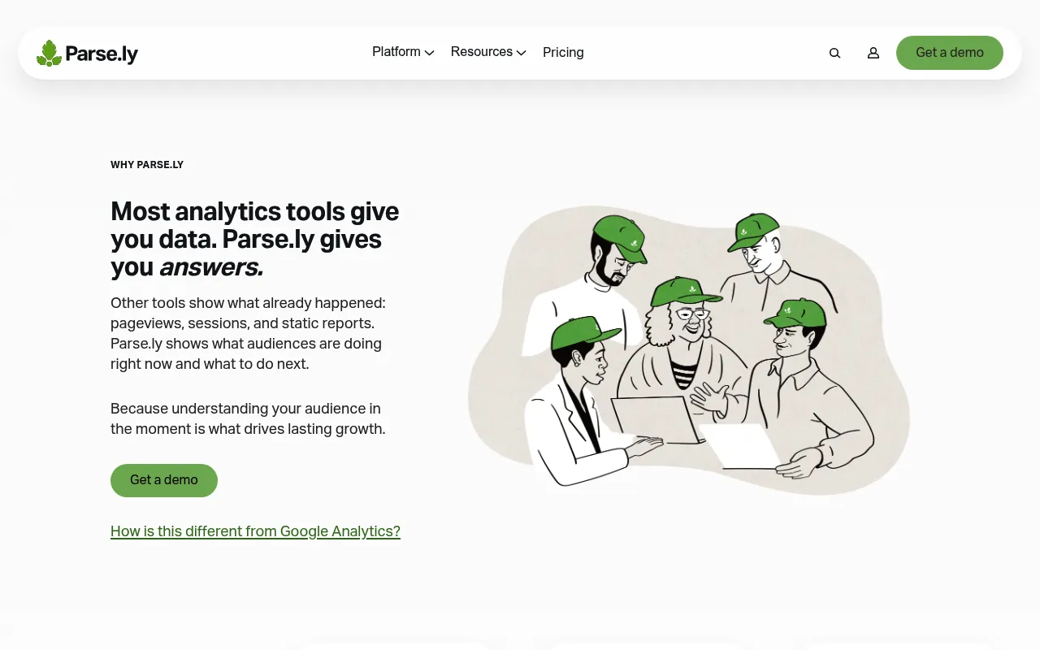The width and height of the screenshot is (1040, 650).
Task: Click the italic word answers
Action: pos(210,267)
